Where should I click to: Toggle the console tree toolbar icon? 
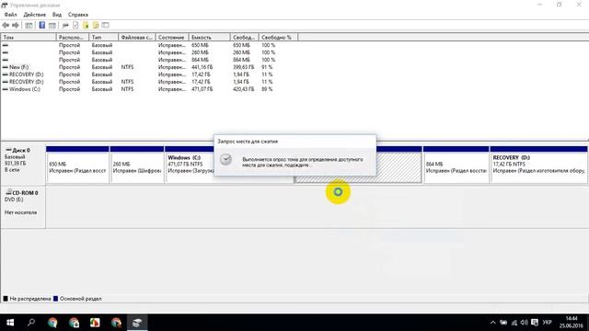point(29,25)
